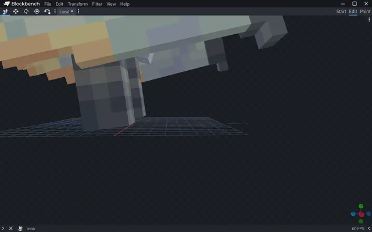Expand the right sidebar with the chevron

(x=369, y=228)
